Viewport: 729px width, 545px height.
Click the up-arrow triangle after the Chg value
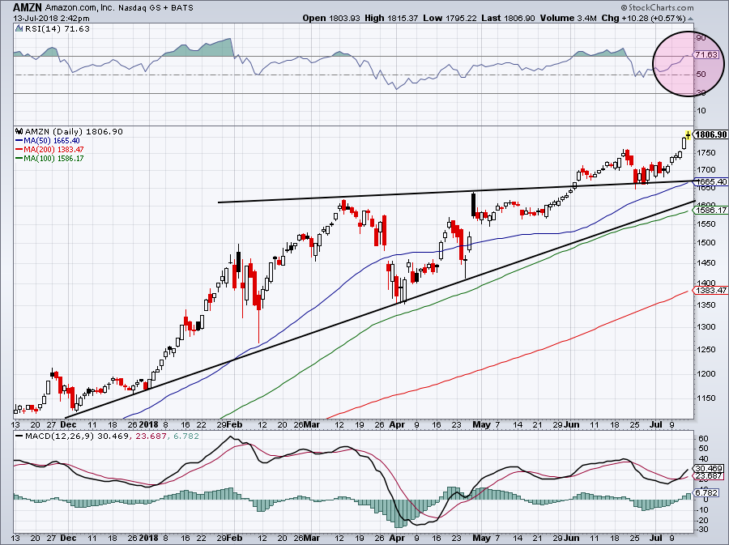pos(690,19)
